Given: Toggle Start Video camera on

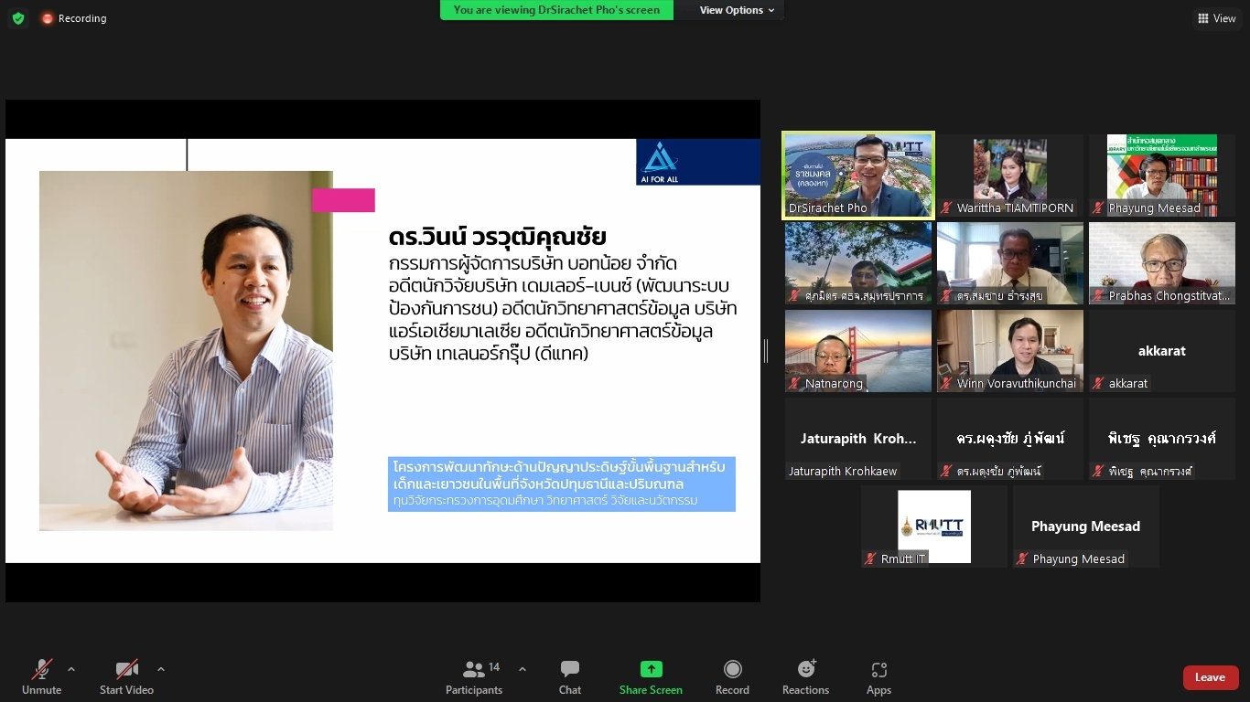Looking at the screenshot, I should 126,677.
